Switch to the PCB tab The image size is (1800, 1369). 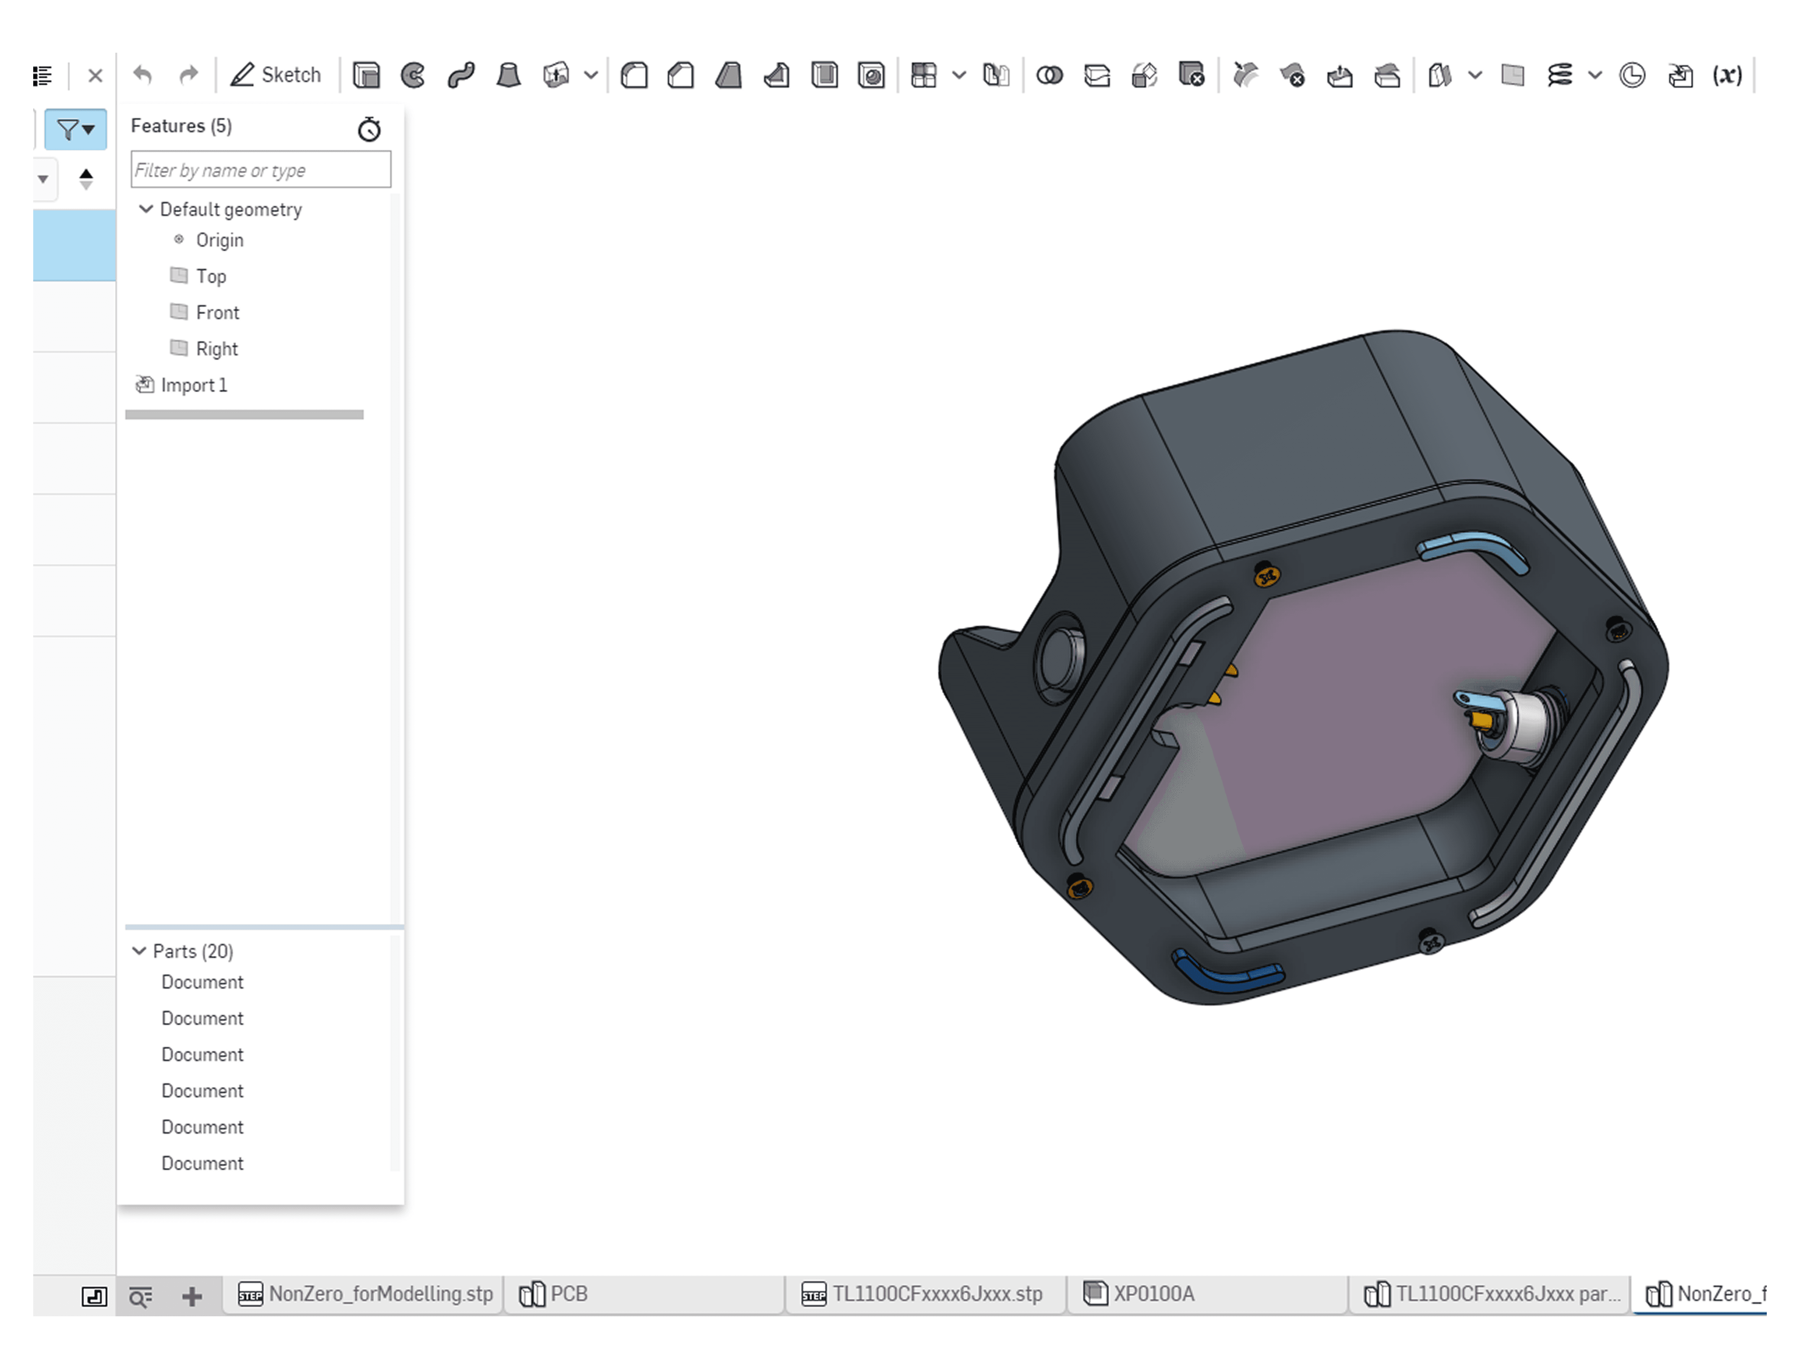pyautogui.click(x=568, y=1294)
